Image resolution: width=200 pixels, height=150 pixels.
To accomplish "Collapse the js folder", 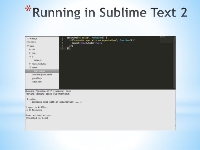I will click(x=30, y=57).
